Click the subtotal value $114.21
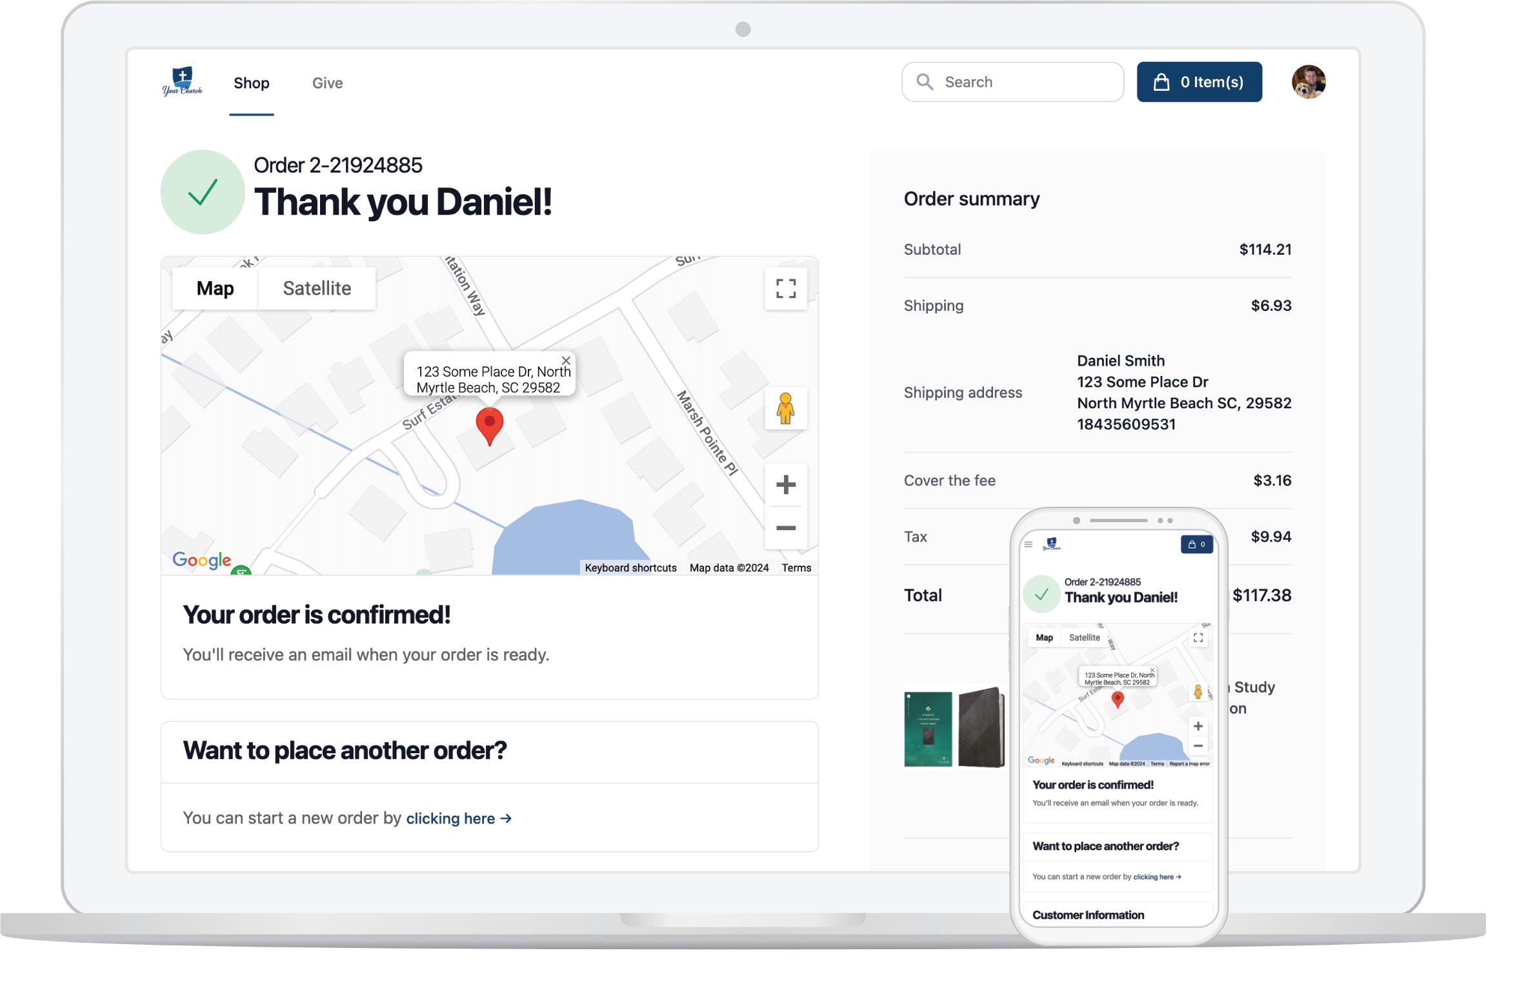The image size is (1535, 995). 1265,250
